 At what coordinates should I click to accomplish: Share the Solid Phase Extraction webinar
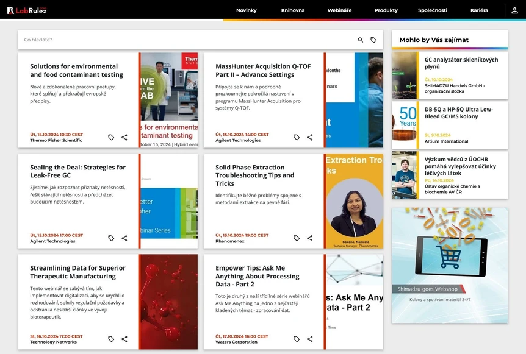[310, 238]
